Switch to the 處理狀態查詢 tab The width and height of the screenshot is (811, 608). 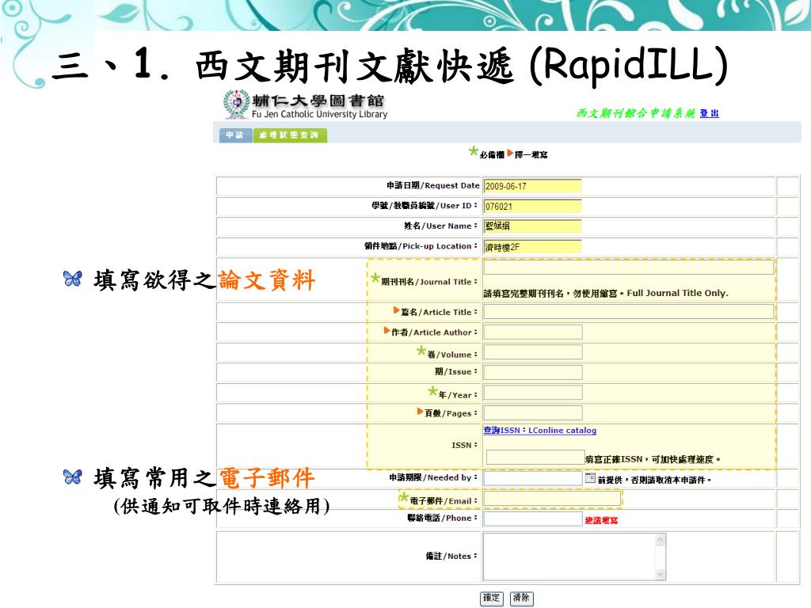[290, 135]
